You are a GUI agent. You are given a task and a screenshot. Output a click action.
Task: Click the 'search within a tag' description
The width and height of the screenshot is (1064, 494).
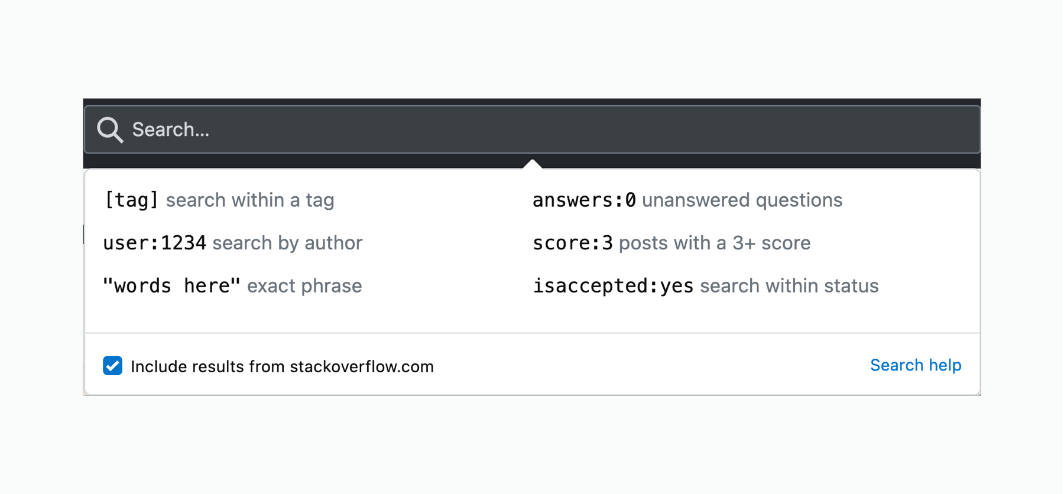[250, 200]
